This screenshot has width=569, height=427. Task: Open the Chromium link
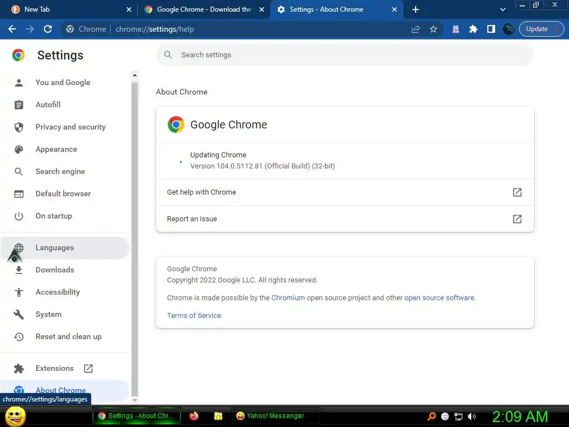tap(288, 298)
